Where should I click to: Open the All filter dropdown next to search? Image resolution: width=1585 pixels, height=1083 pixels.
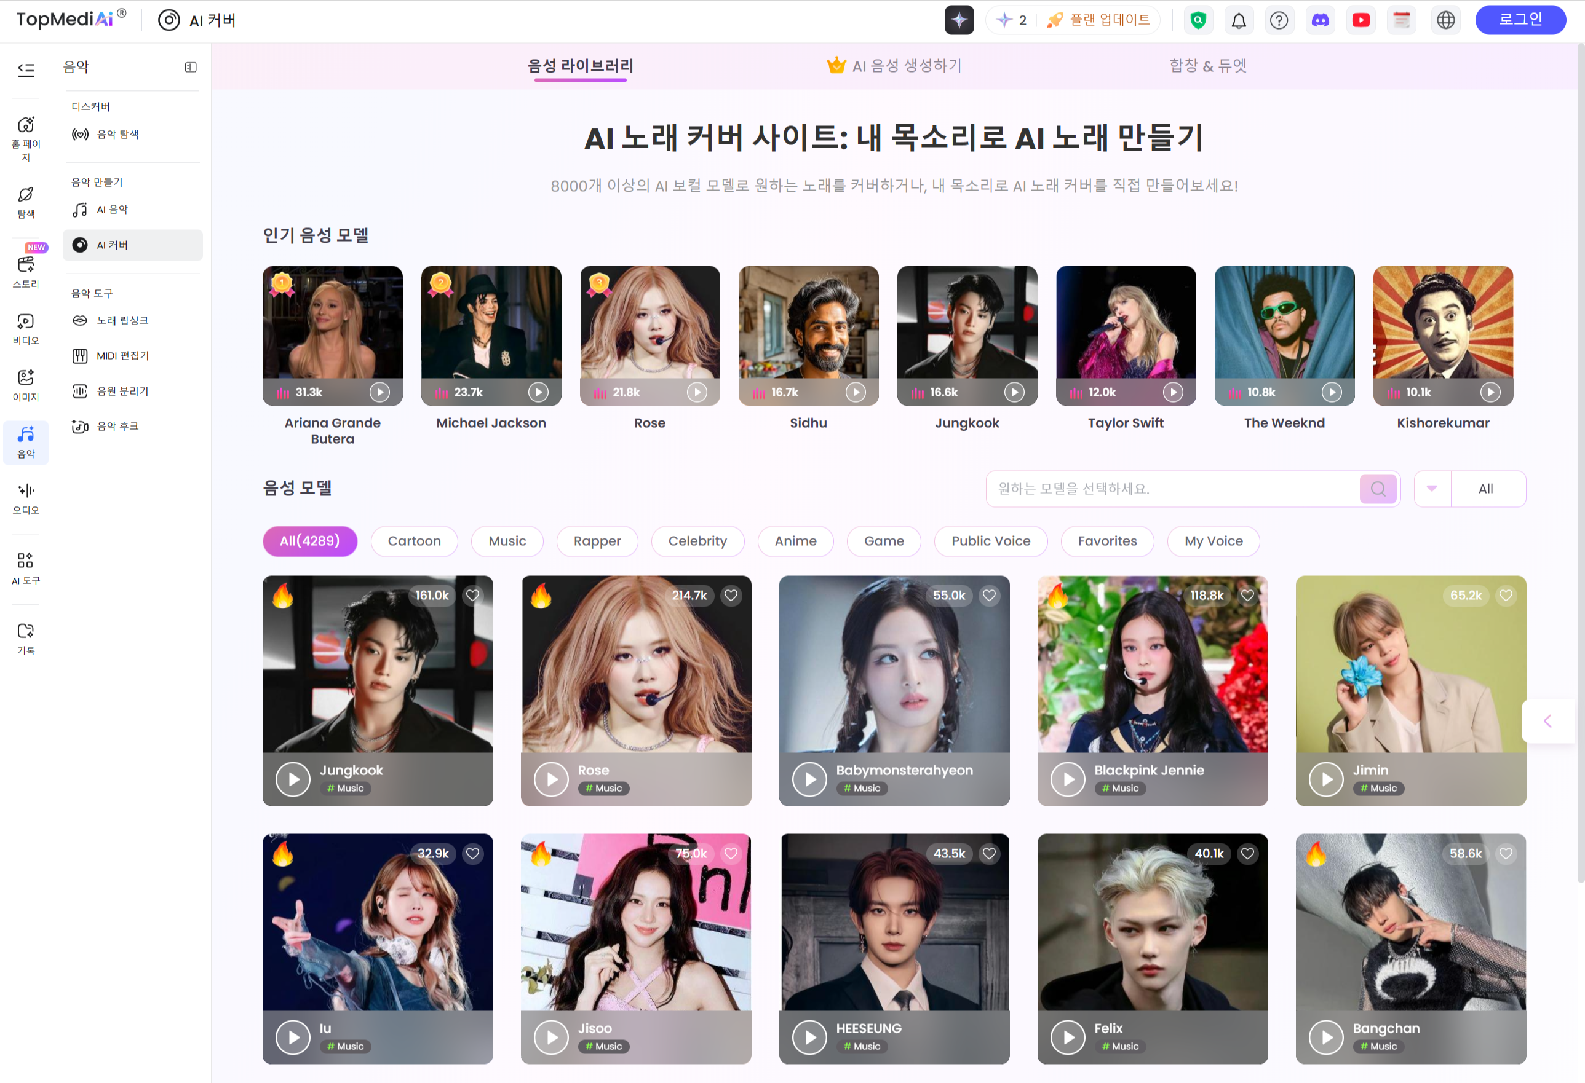click(x=1470, y=489)
